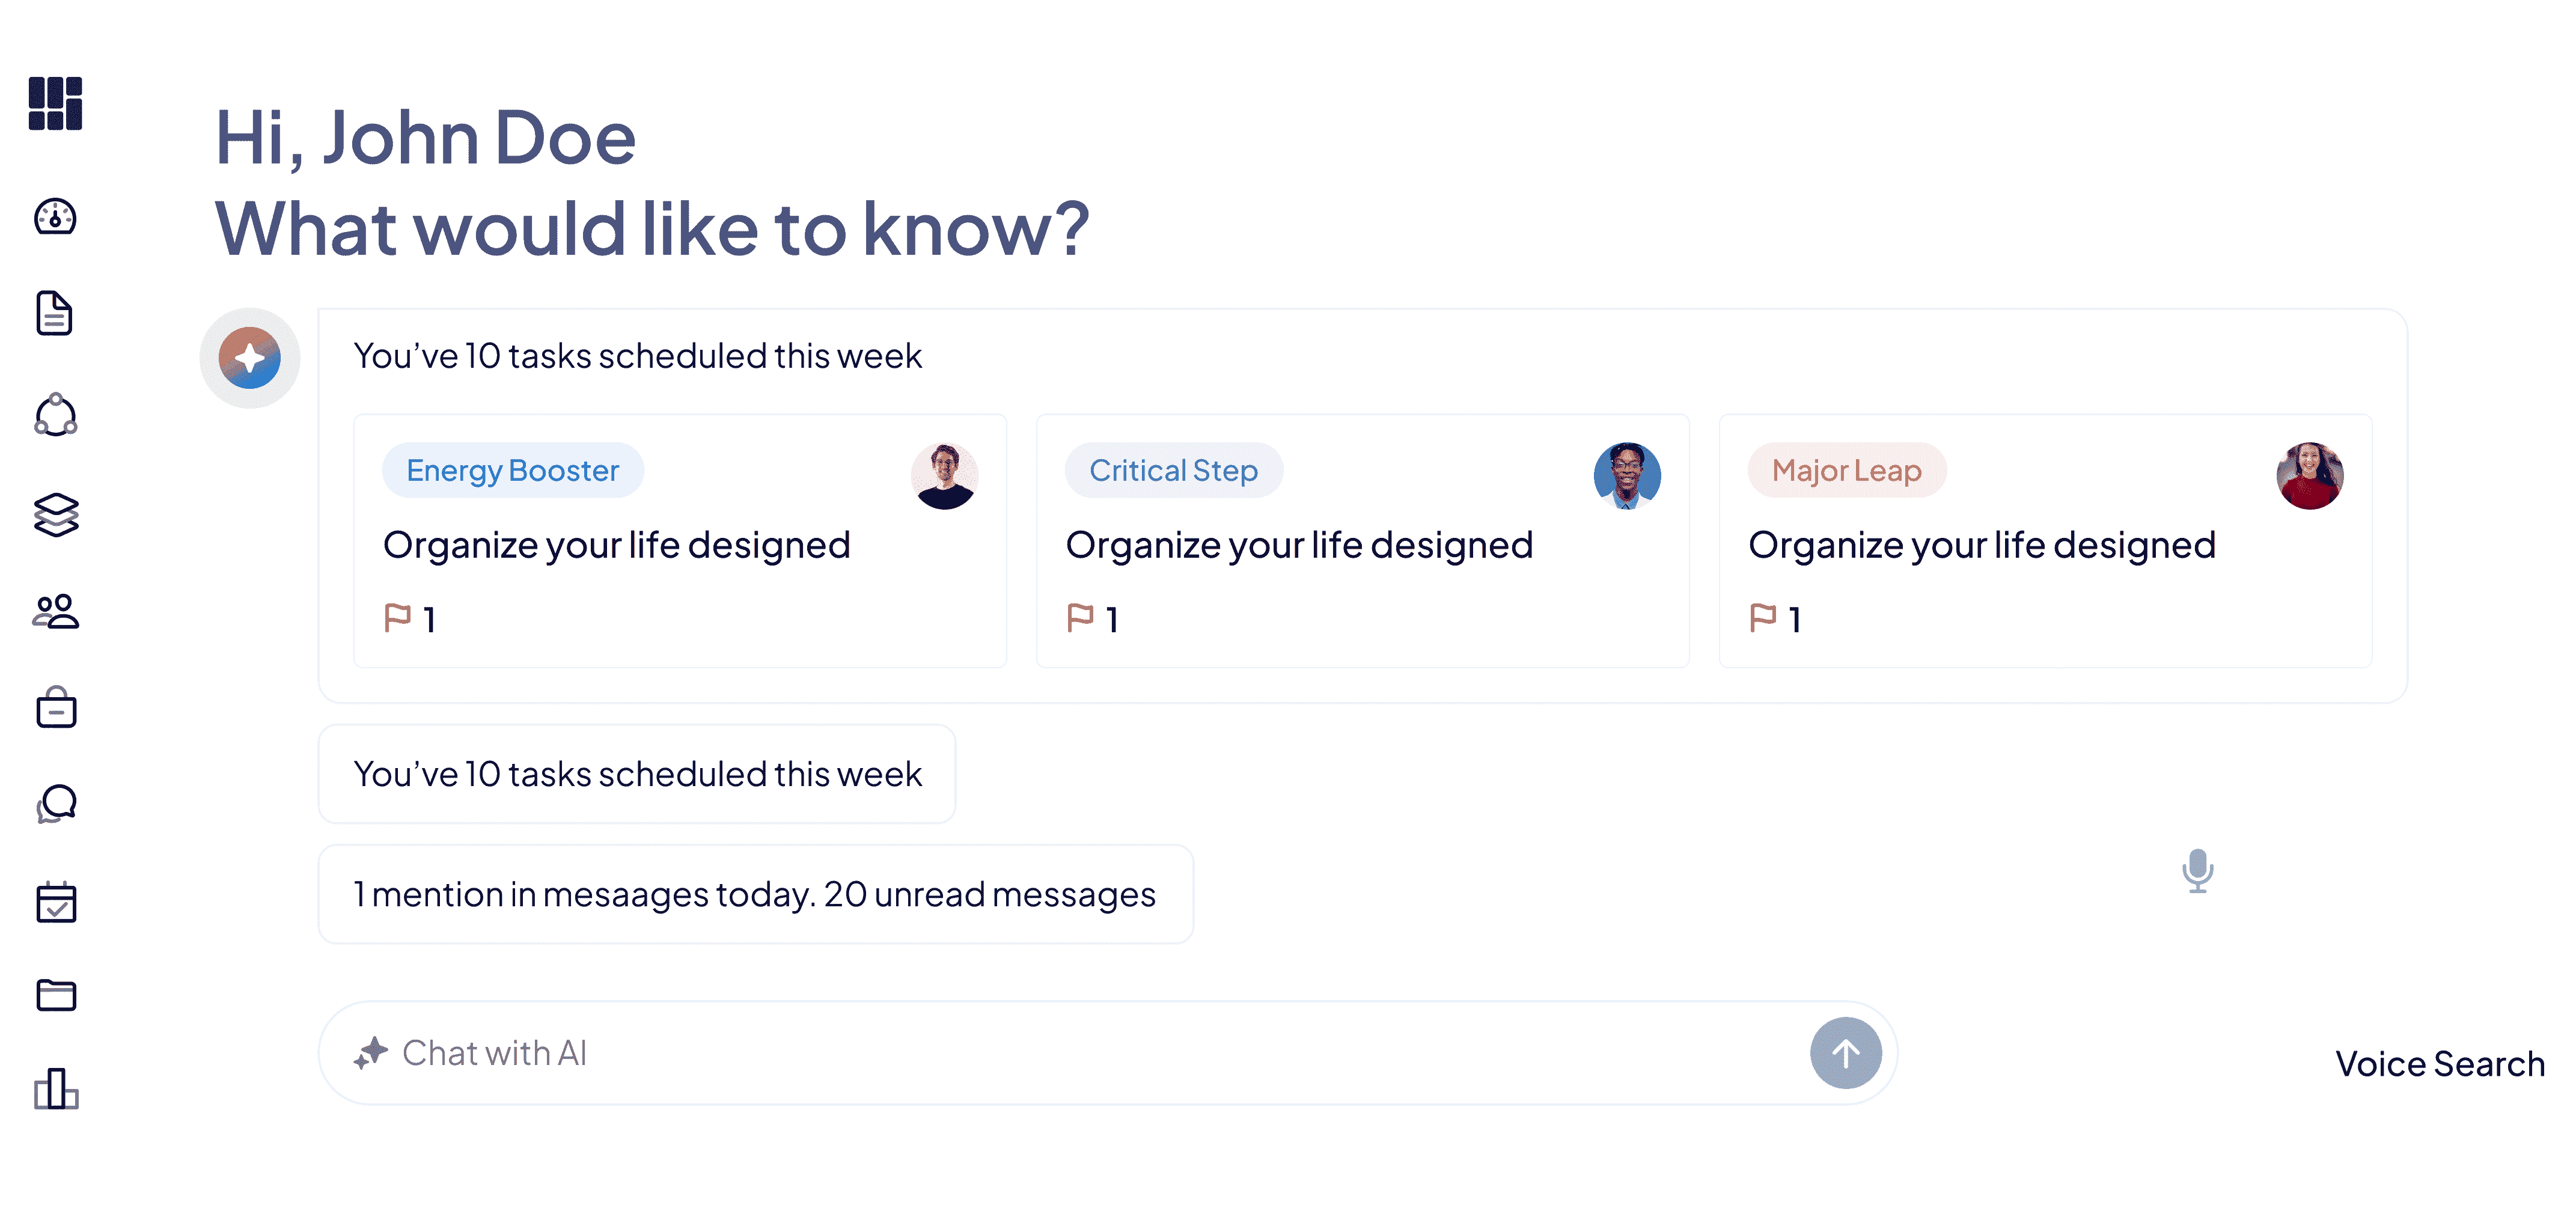Open the chat bubbles icon in sidebar
The height and width of the screenshot is (1214, 2576).
pyautogui.click(x=57, y=803)
